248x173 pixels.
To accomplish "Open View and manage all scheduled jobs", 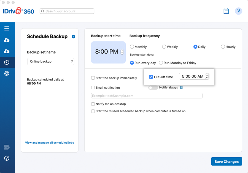I will point(49,143).
